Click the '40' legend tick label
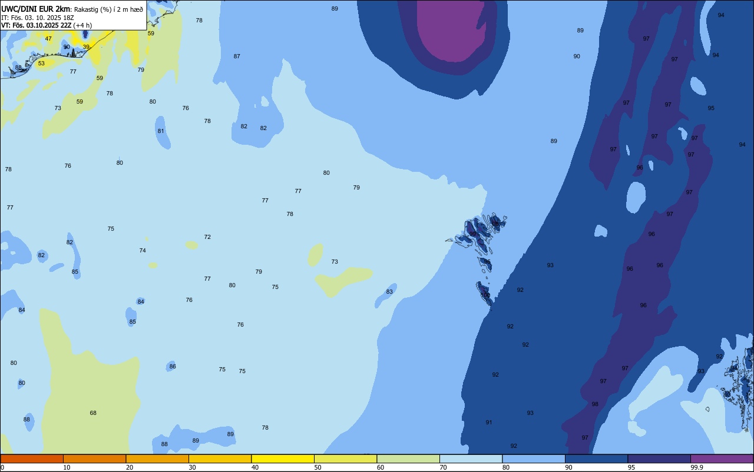The width and height of the screenshot is (754, 472). pyautogui.click(x=255, y=467)
